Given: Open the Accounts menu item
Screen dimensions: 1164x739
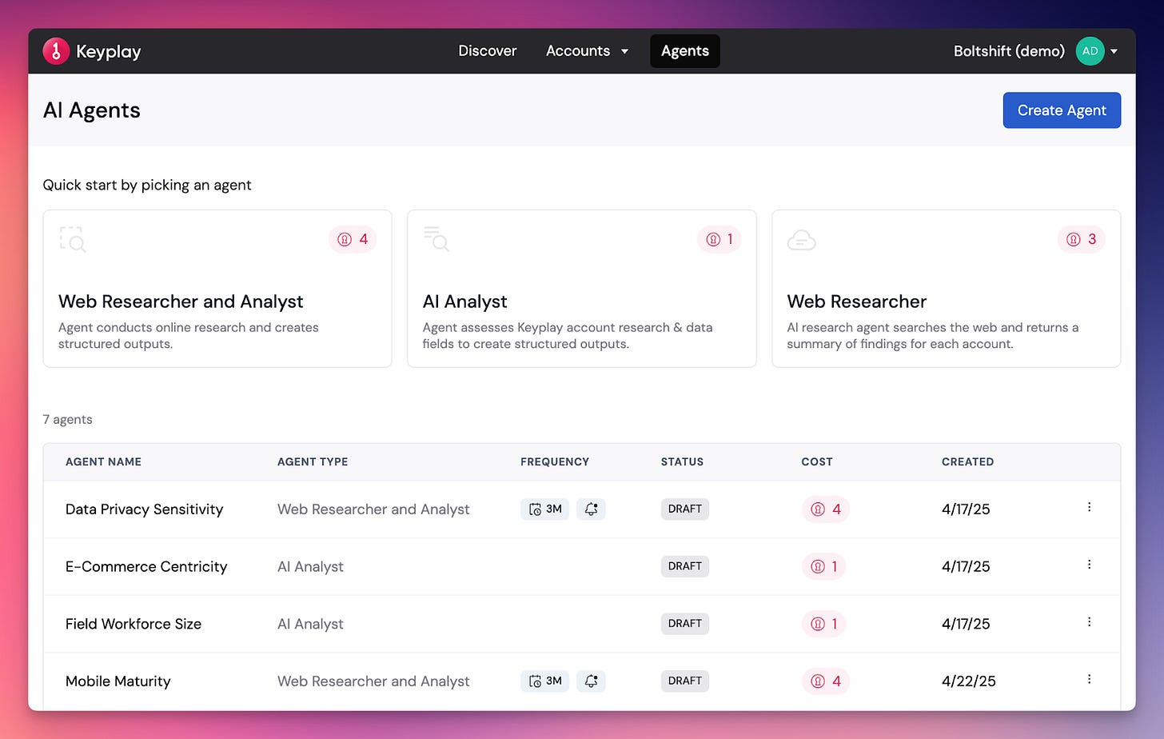Looking at the screenshot, I should coord(578,51).
